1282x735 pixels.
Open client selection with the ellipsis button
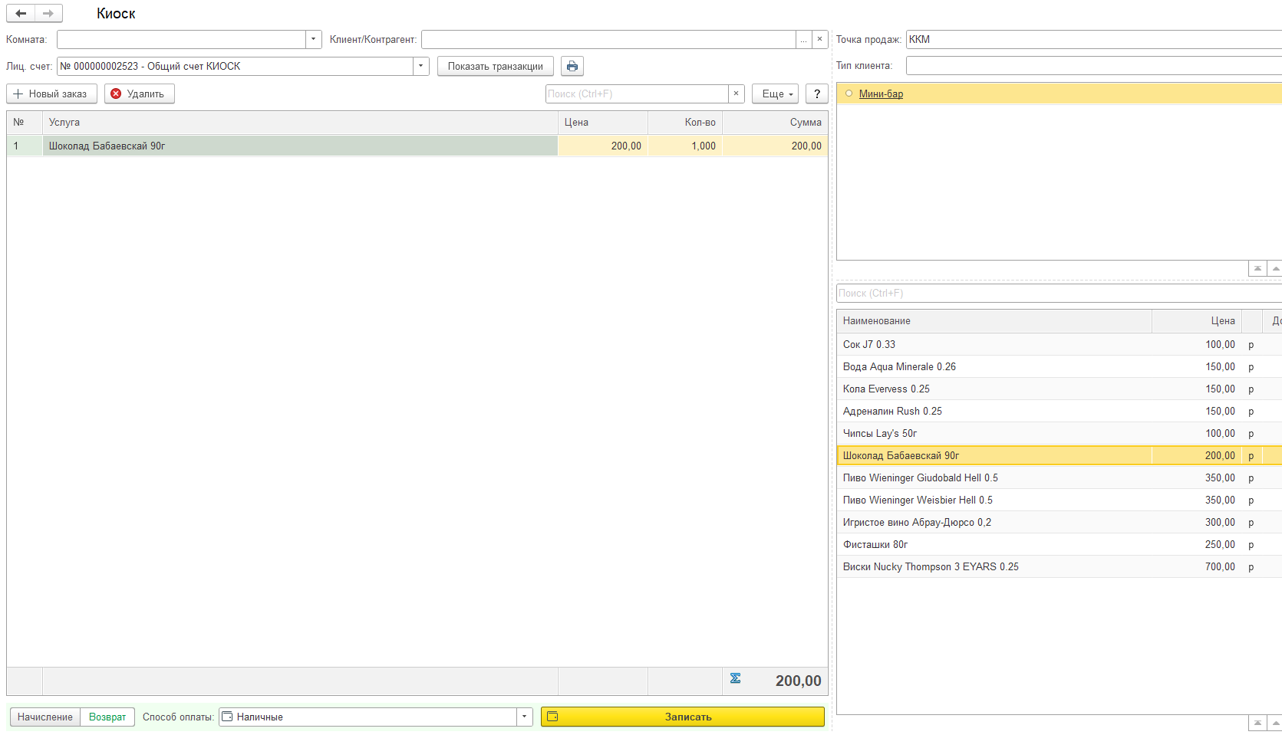click(803, 39)
